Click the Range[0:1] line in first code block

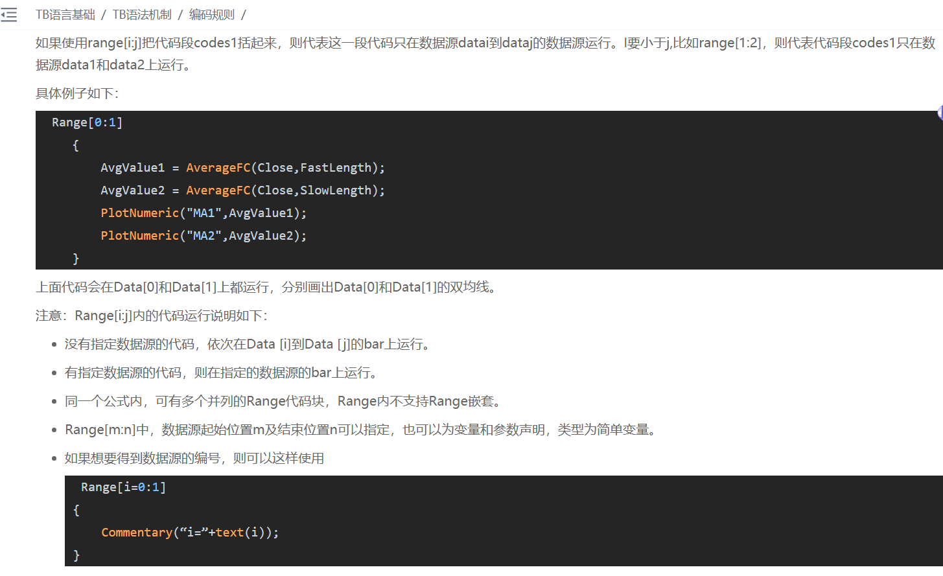(87, 122)
